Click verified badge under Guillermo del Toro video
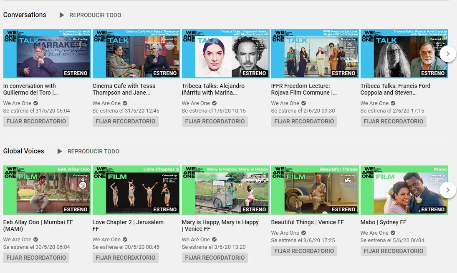457x273 pixels. click(35, 103)
